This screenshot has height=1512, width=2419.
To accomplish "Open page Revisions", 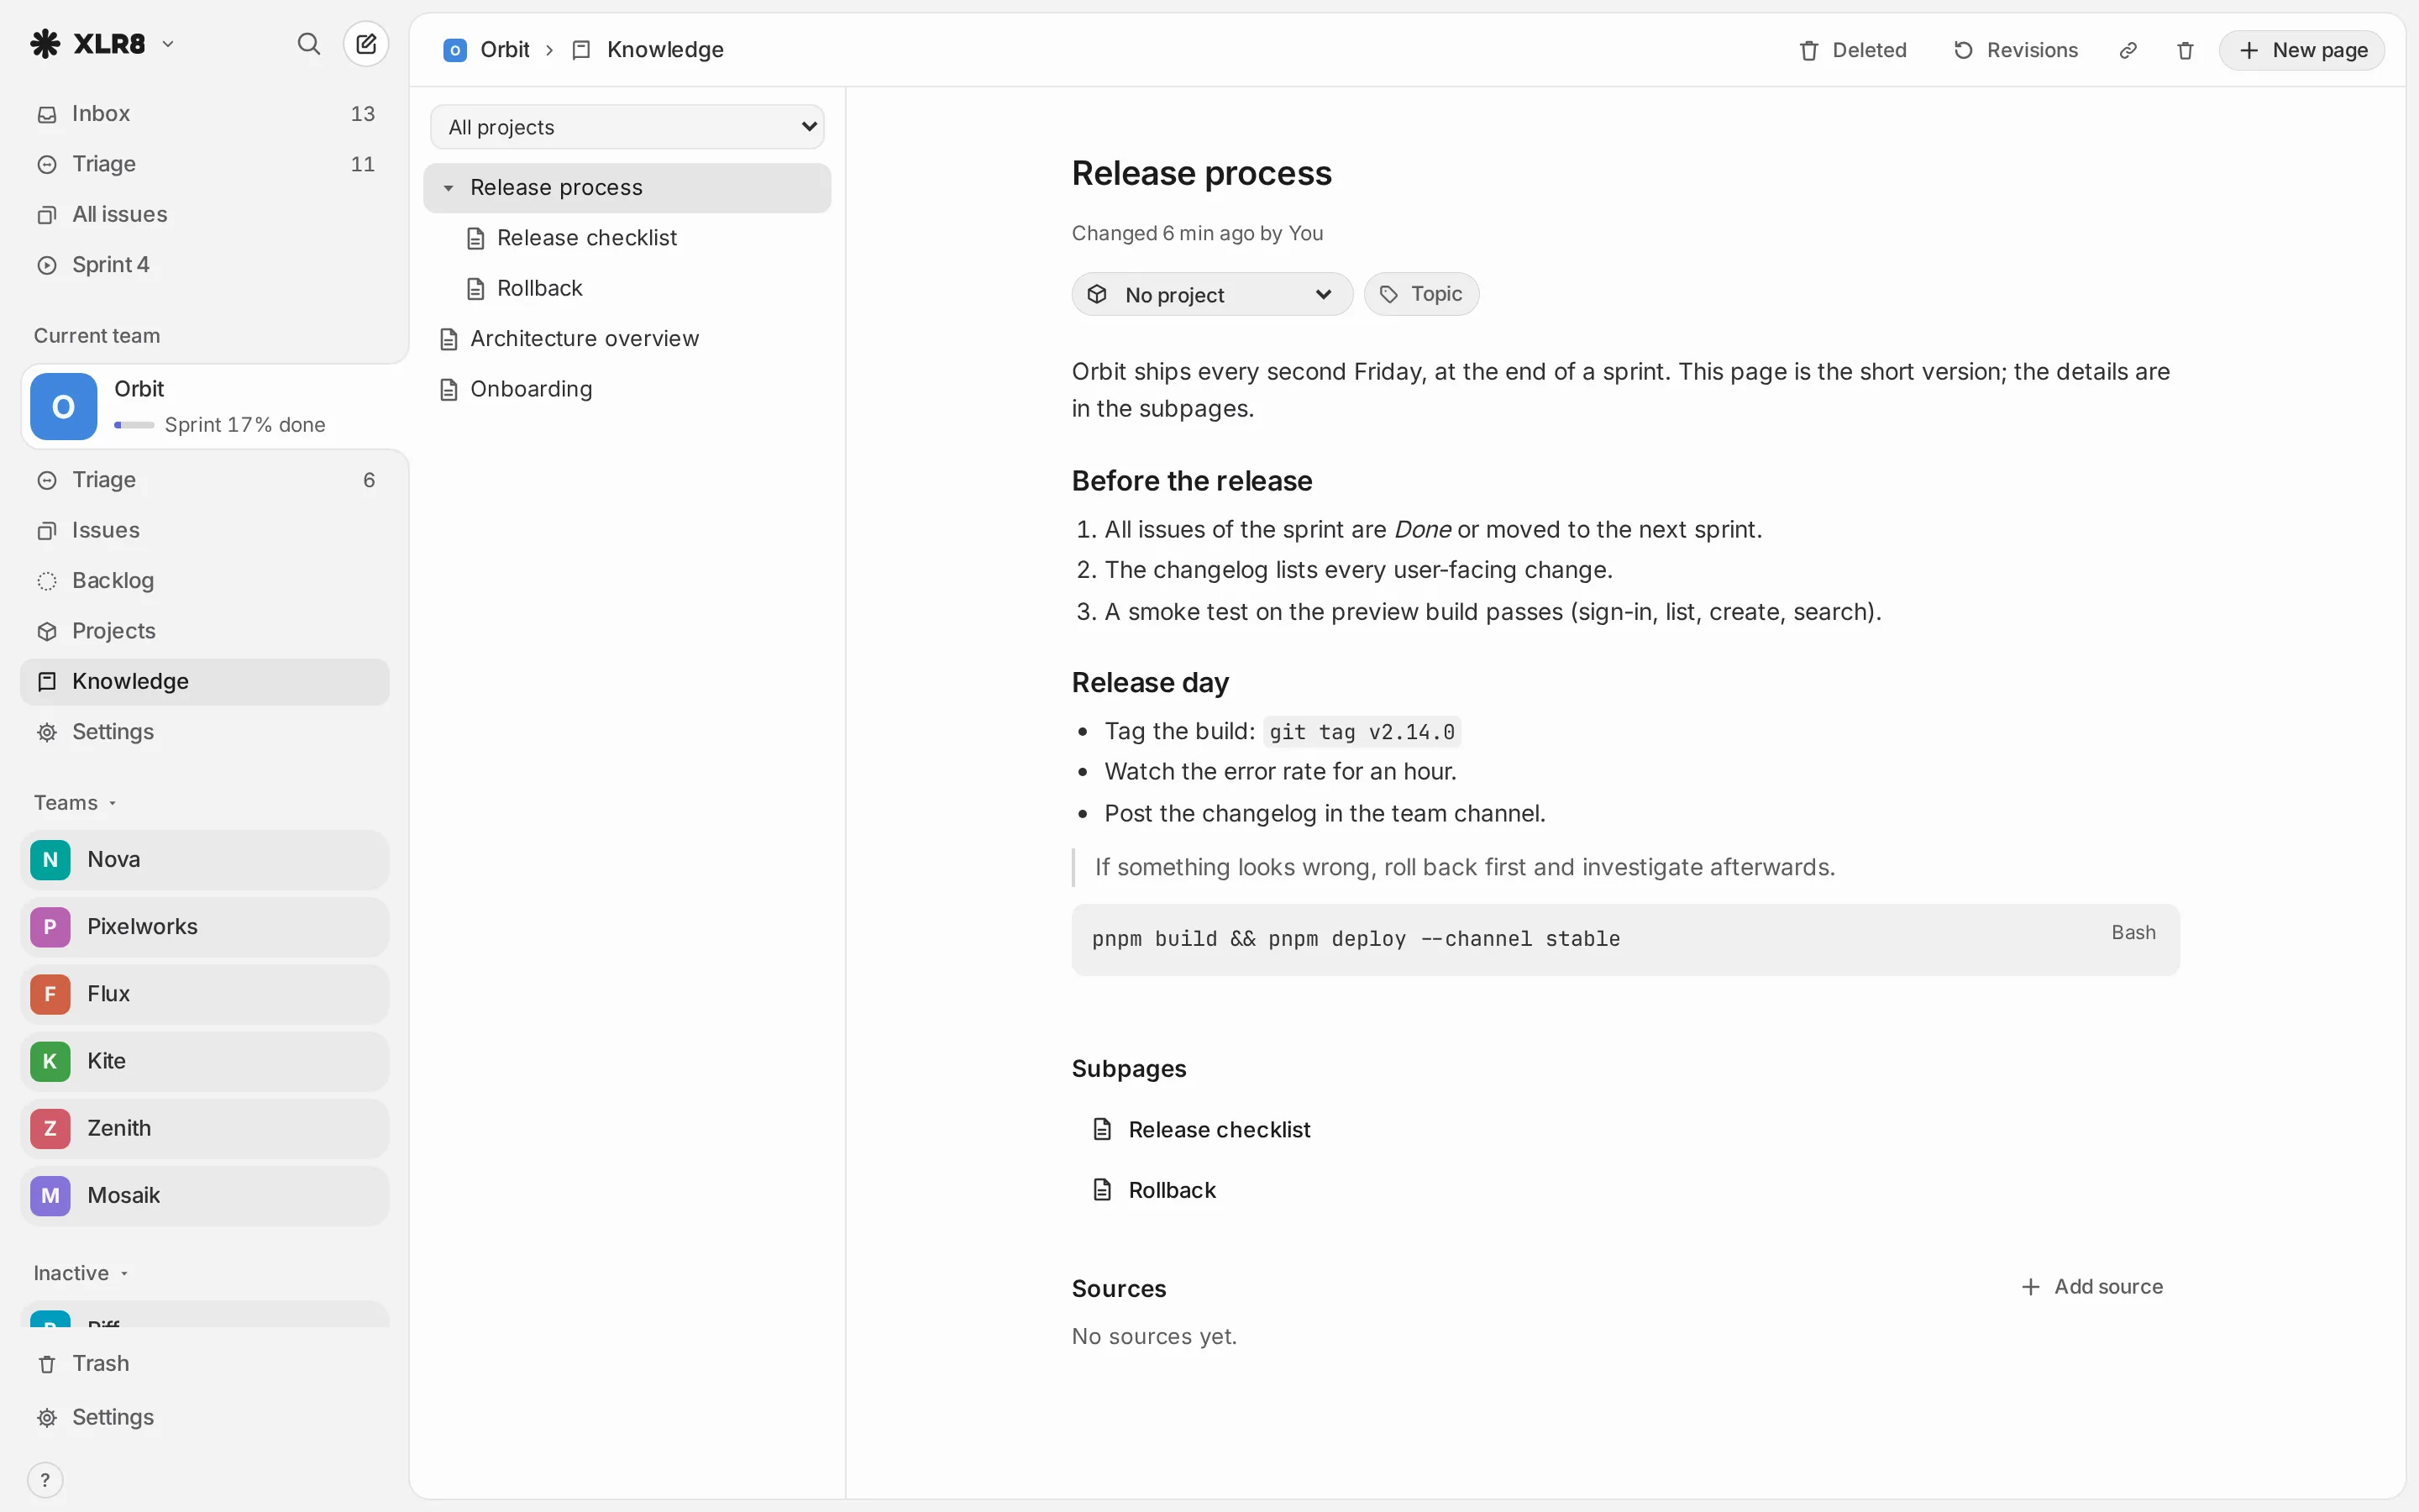I will point(2016,50).
